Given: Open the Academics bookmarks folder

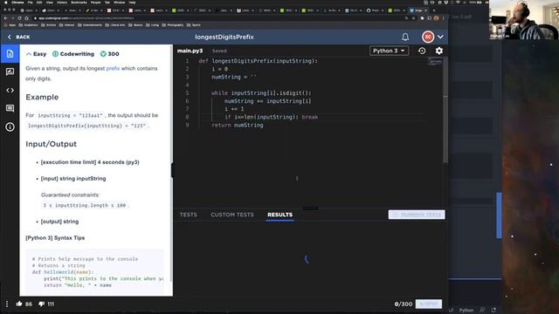Looking at the screenshot, I should click(x=29, y=25).
